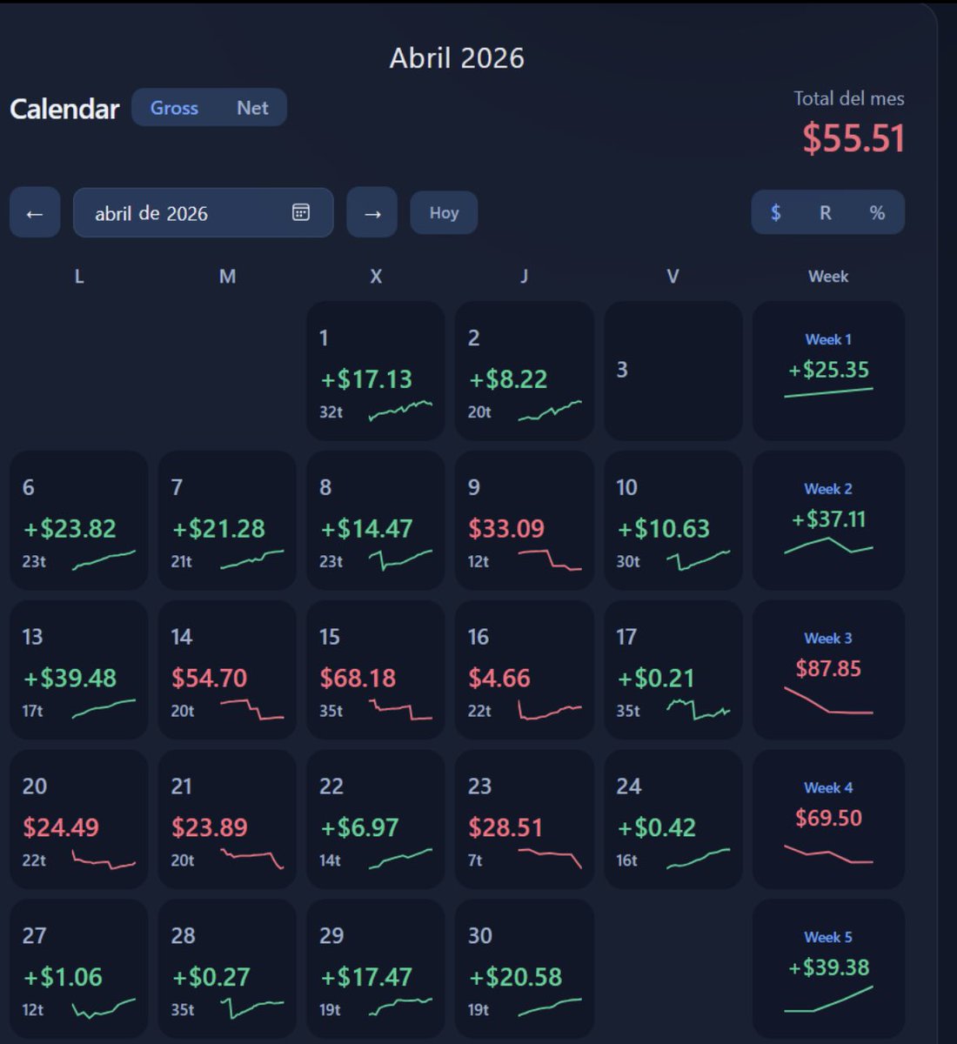Jump to today with Hoy button
This screenshot has height=1044, width=957.
[444, 213]
